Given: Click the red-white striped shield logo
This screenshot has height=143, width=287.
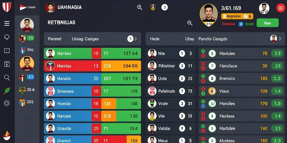Looking at the screenshot, I should [7, 7].
